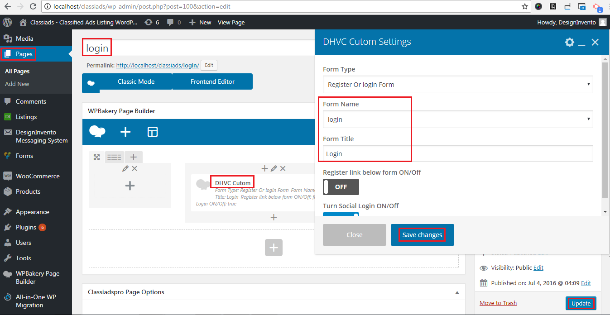This screenshot has width=610, height=315.
Task: Change the row column layout icon
Action: point(114,157)
